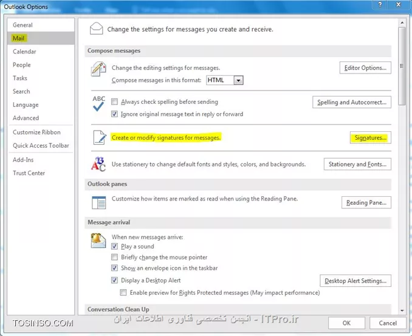Screen dimensions: 412x336
Task: Click the signature page-with-pen icon
Action: (x=100, y=137)
